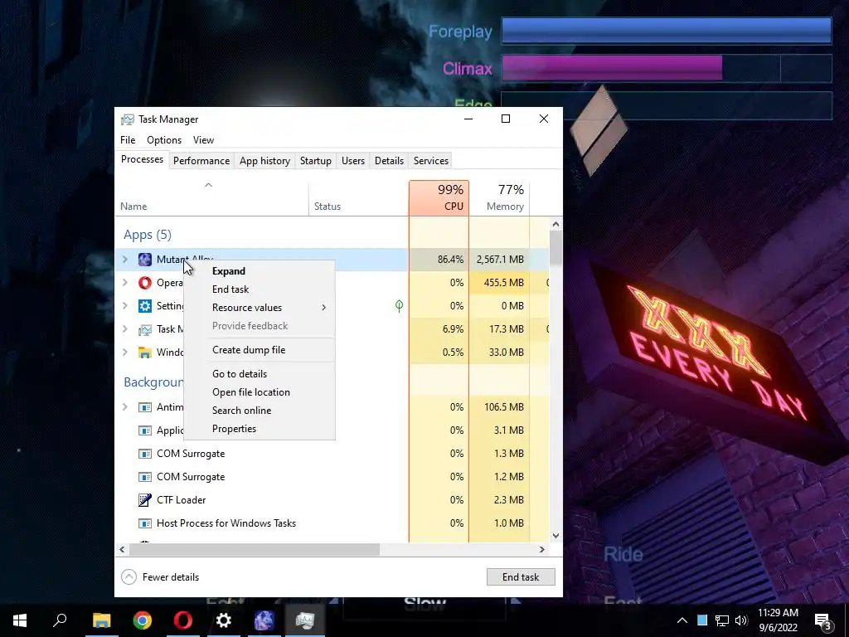The height and width of the screenshot is (637, 849).
Task: Click the Antimalware process icon
Action: point(144,407)
